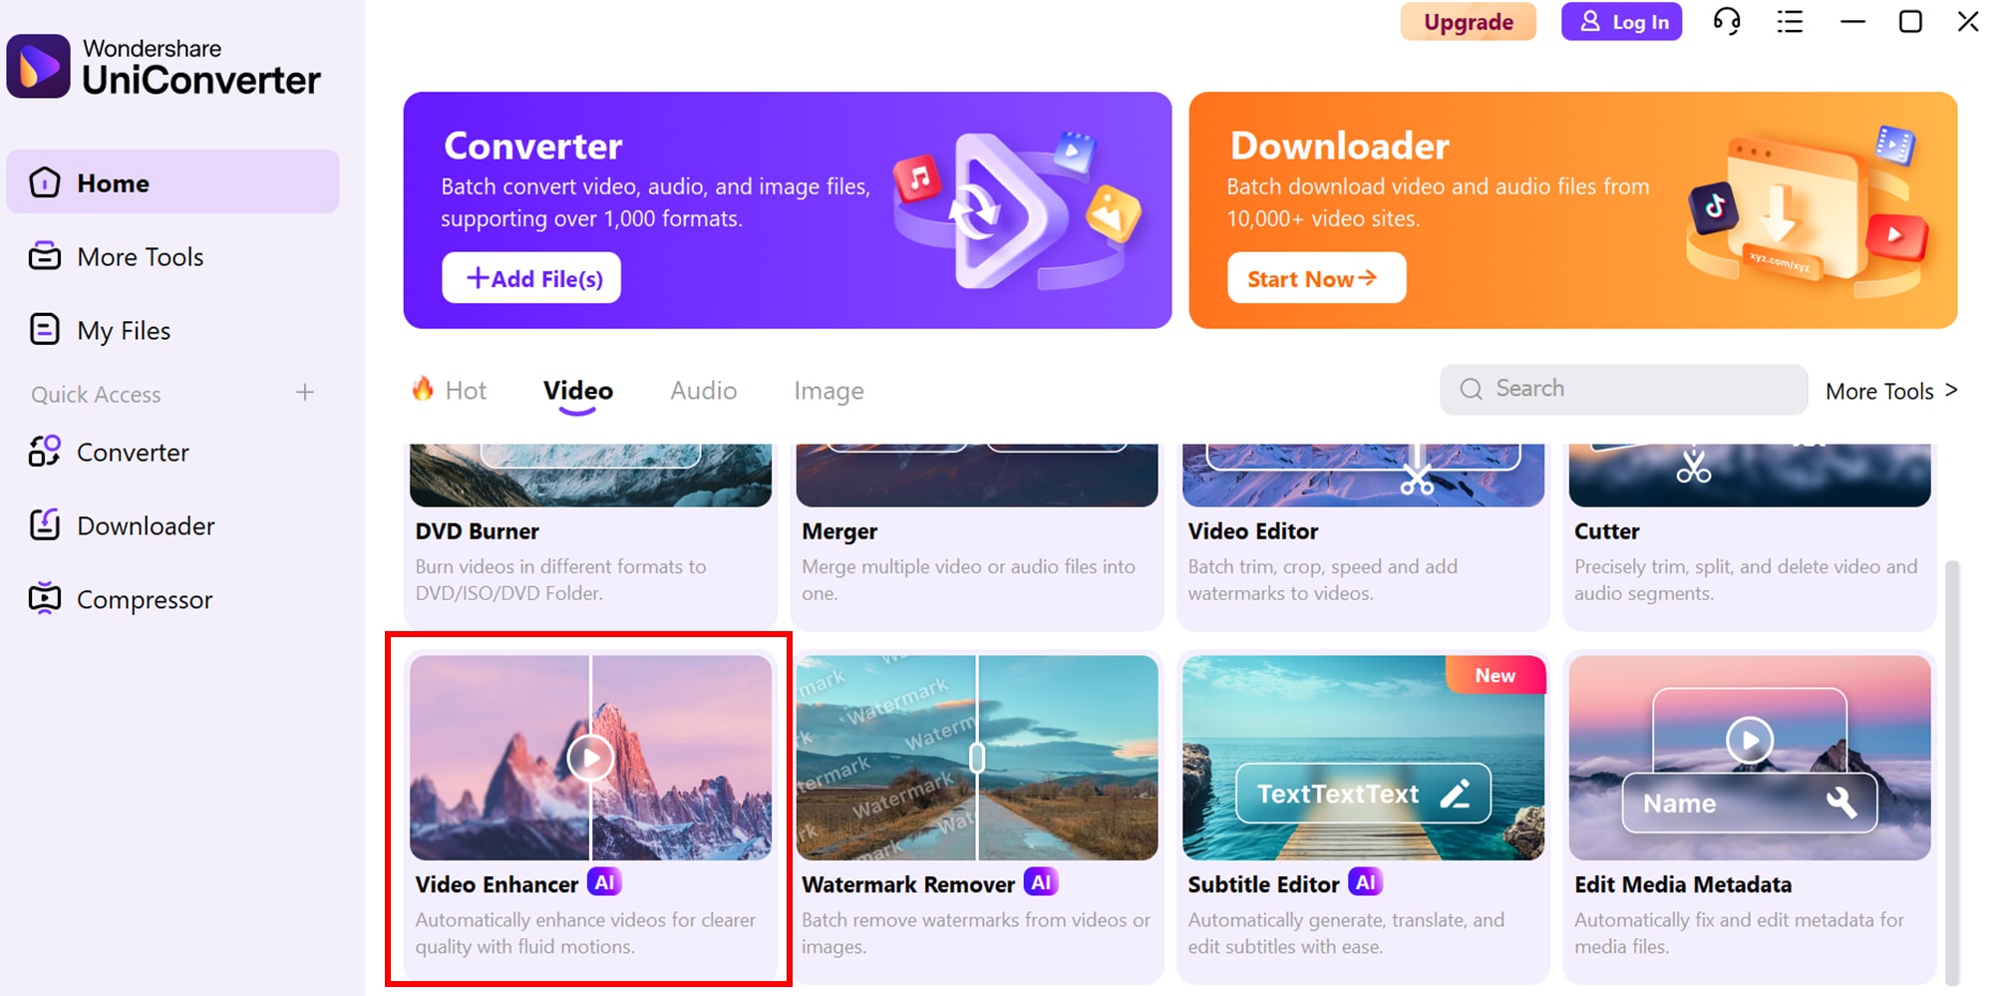The height and width of the screenshot is (996, 1994).
Task: Click the Add File(s) button
Action: click(x=531, y=278)
